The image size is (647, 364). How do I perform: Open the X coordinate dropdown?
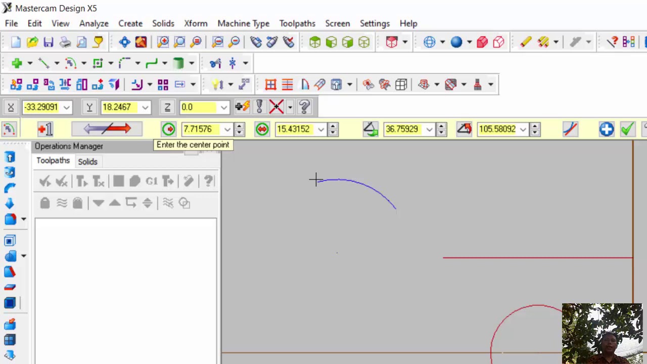click(66, 107)
